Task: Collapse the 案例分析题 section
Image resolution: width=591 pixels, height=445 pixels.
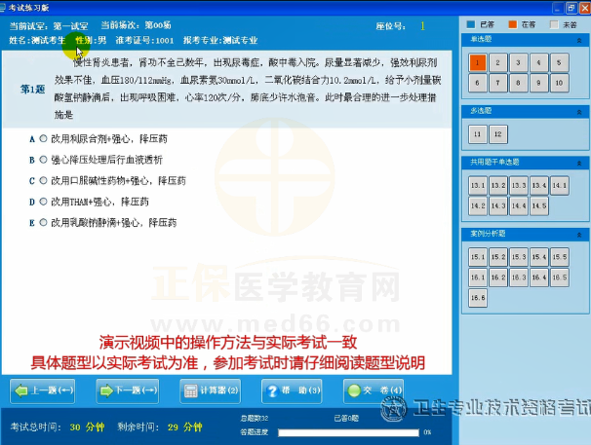Action: 583,236
